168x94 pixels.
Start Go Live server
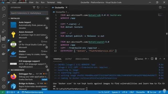tap(152, 92)
